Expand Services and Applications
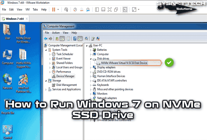 [46, 90]
